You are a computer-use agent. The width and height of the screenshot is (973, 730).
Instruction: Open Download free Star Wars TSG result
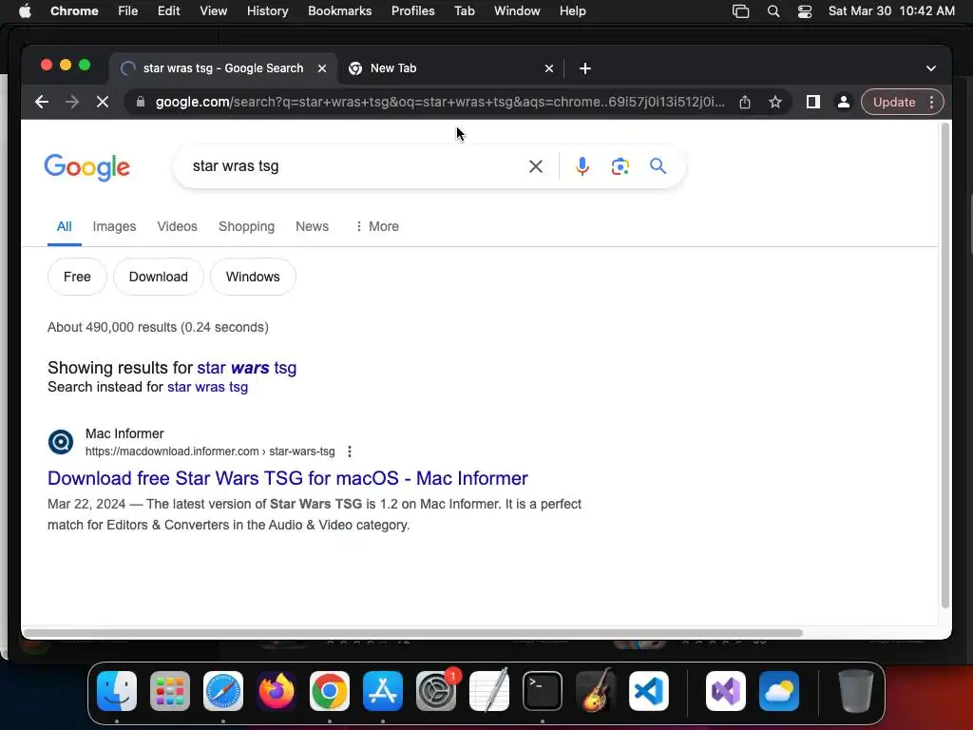tap(287, 478)
